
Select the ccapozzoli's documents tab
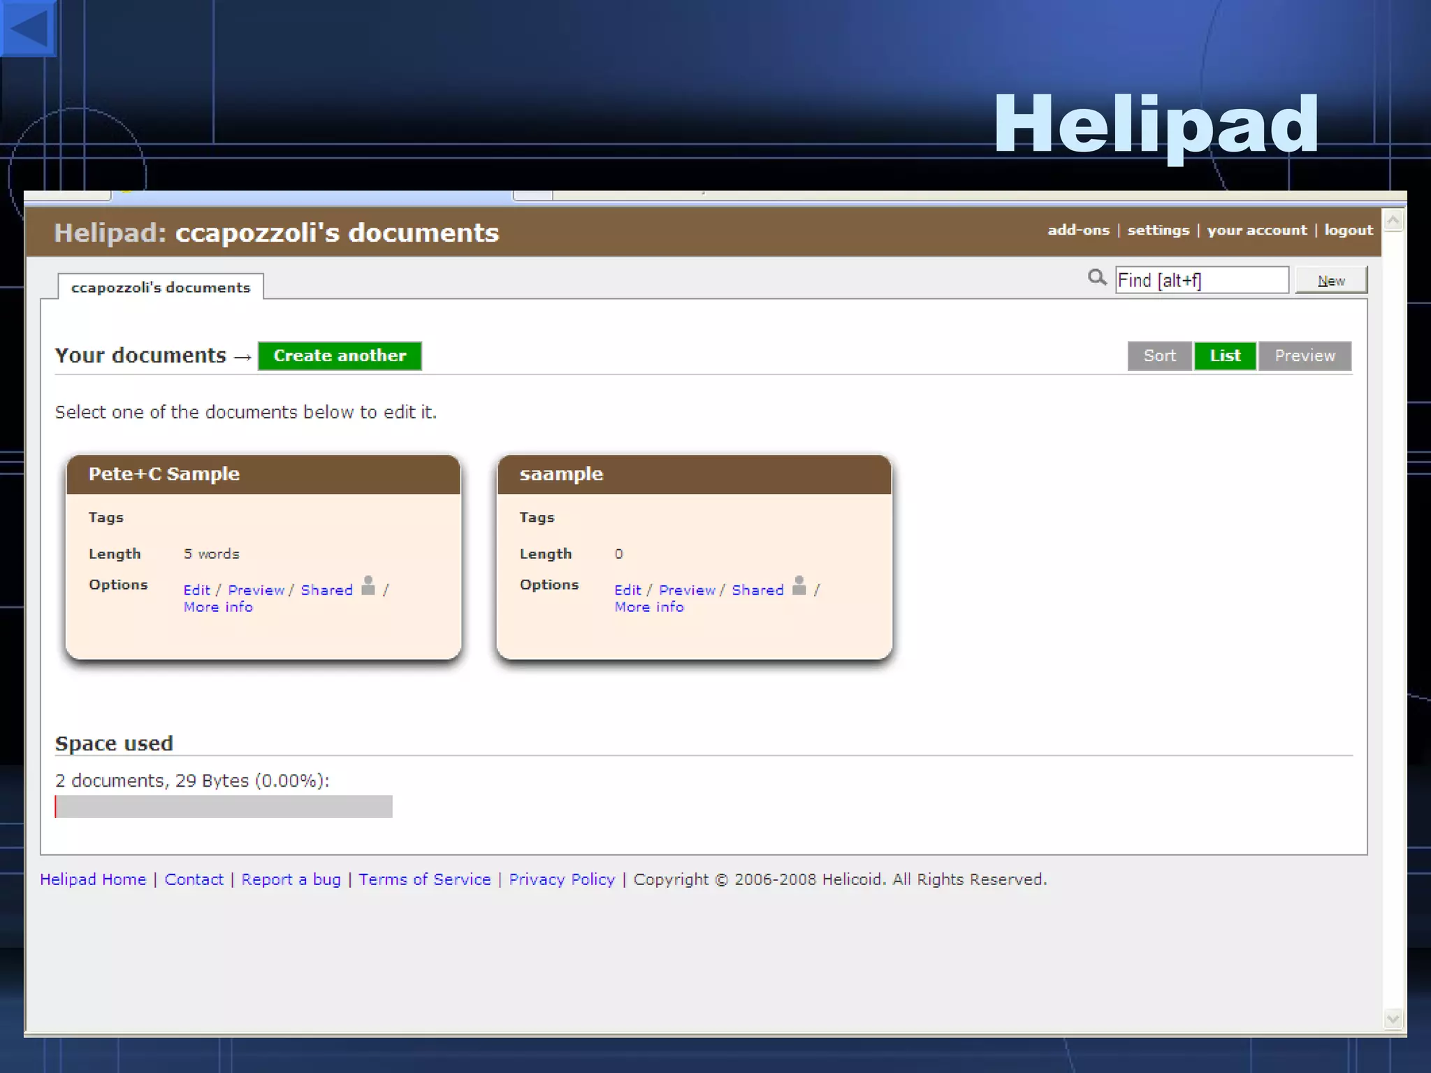tap(161, 287)
